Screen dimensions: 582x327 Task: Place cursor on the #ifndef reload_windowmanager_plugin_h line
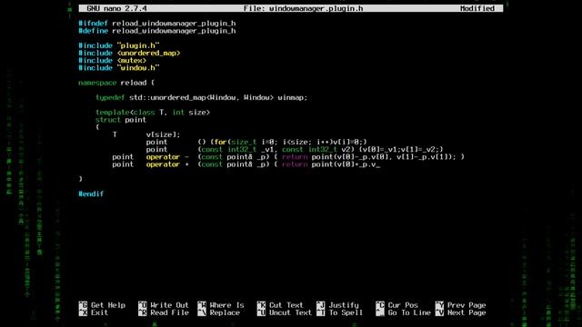pos(157,24)
